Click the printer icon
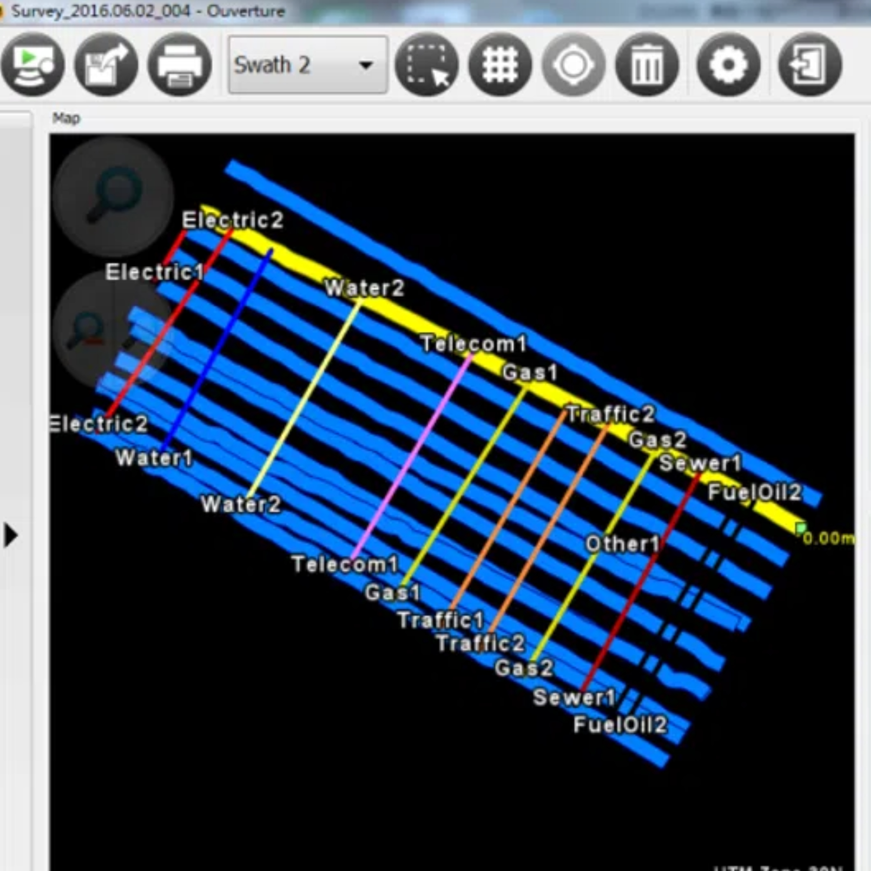This screenshot has height=871, width=871. click(x=180, y=65)
